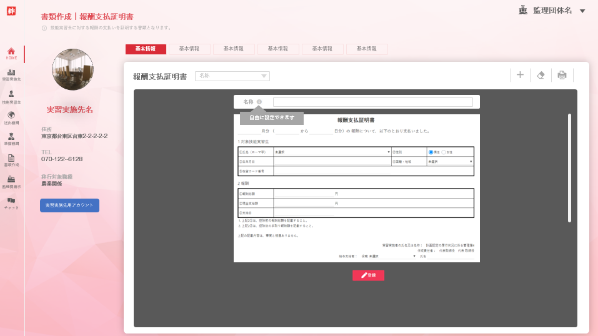
Task: Open the 監理団体名 account dropdown arrow
Action: pyautogui.click(x=582, y=11)
